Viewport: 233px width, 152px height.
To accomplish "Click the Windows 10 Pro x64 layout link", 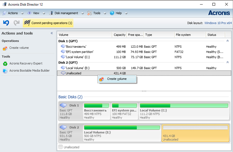I will click(218, 23).
